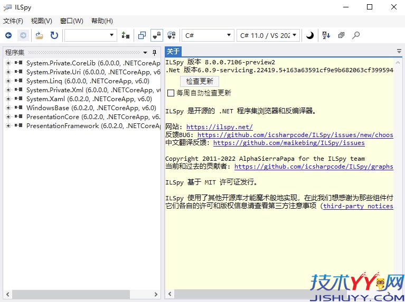Screen dimensions: 405x302
Task: Select the 关于 tab
Action: point(173,51)
